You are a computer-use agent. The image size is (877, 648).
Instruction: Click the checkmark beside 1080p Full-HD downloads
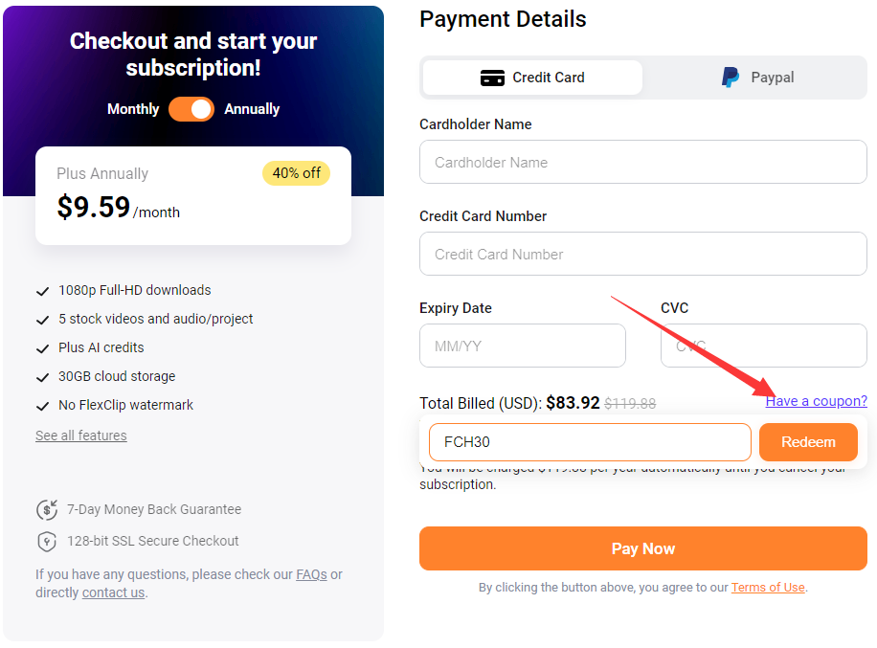pyautogui.click(x=43, y=290)
